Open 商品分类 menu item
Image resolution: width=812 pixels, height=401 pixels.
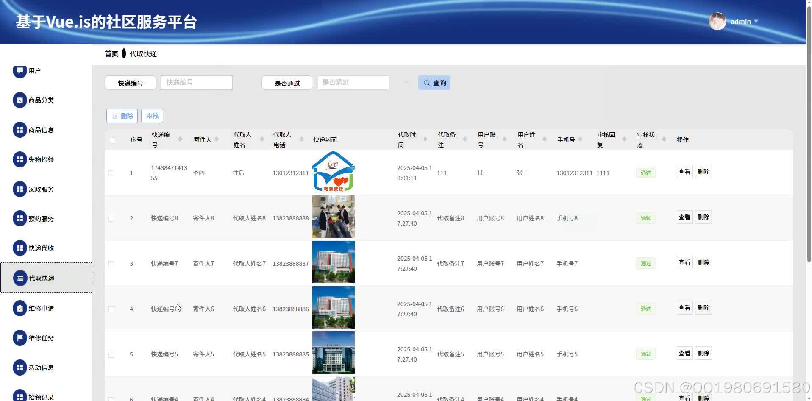[x=46, y=100]
